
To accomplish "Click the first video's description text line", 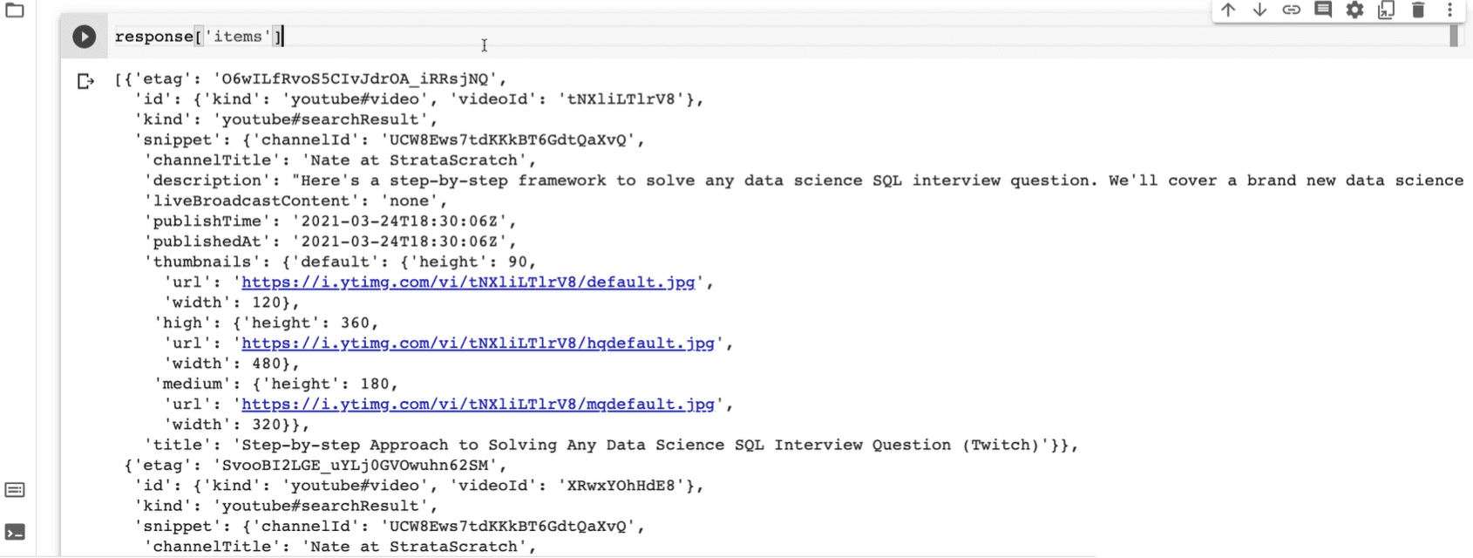I will tap(784, 180).
